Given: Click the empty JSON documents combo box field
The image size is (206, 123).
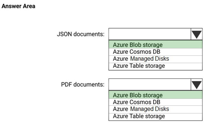Looking at the screenshot, I should point(150,34).
